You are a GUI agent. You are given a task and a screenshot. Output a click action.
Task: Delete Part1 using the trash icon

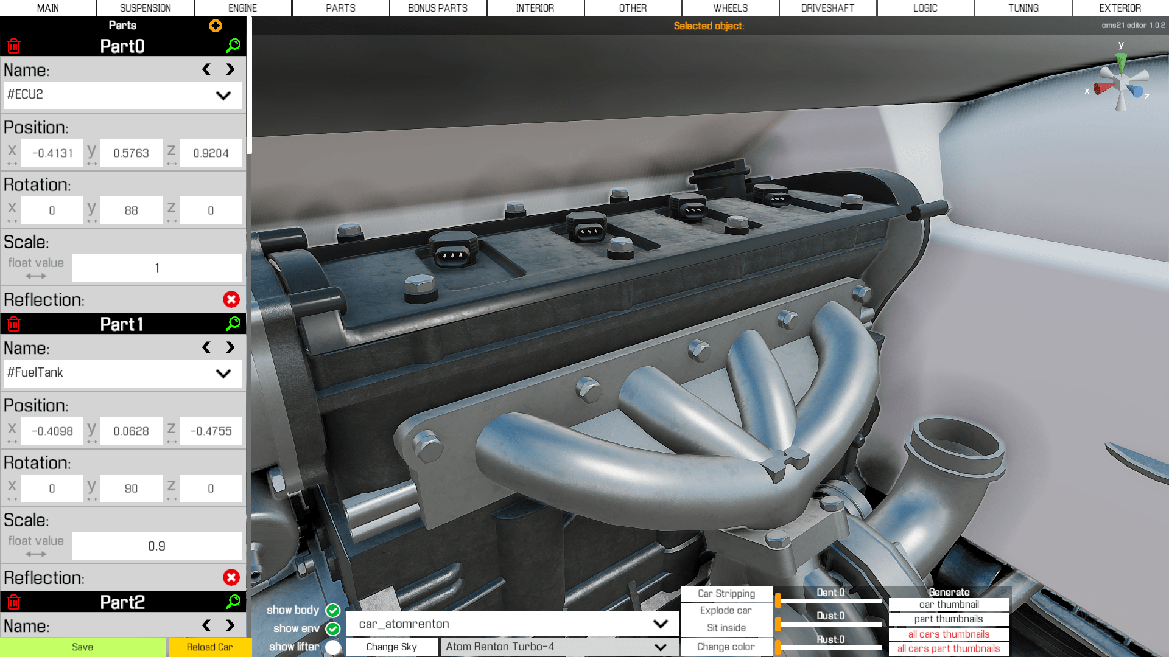tap(13, 324)
